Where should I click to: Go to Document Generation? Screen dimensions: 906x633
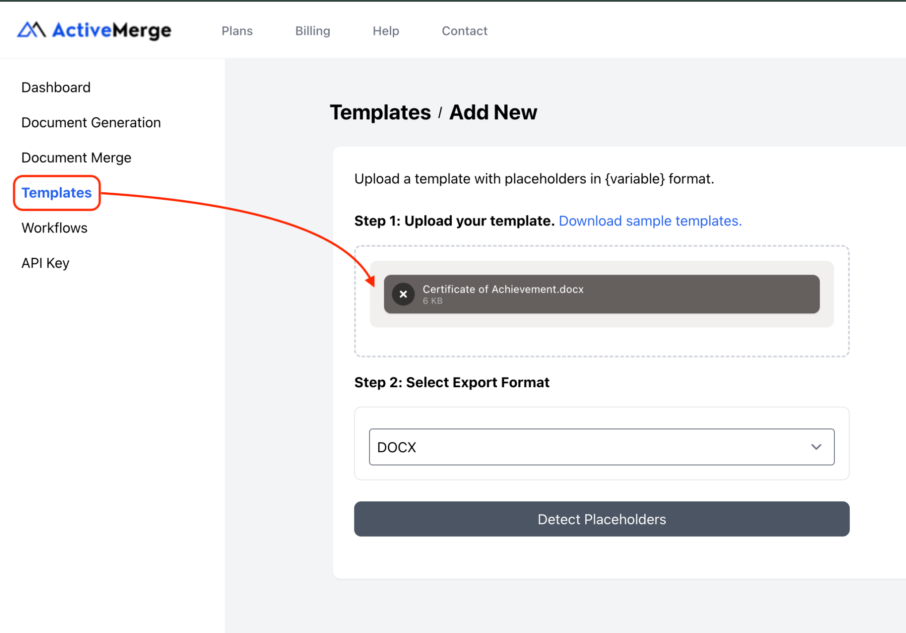click(x=91, y=122)
